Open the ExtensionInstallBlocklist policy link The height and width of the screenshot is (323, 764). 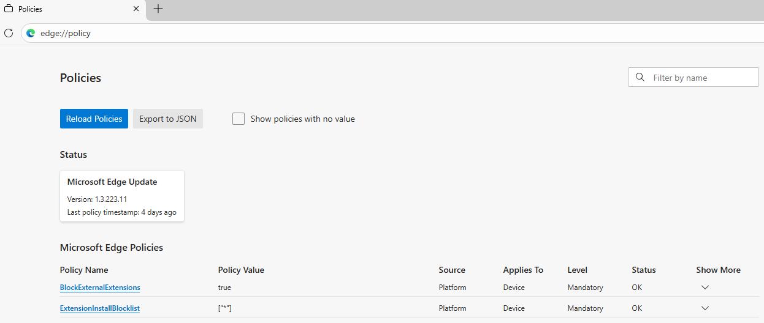pos(100,308)
